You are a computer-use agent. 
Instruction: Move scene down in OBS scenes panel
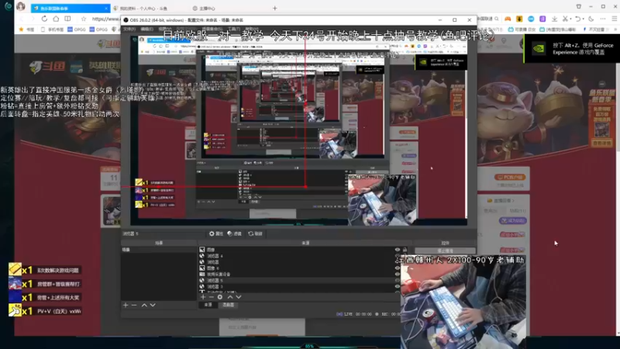[153, 305]
